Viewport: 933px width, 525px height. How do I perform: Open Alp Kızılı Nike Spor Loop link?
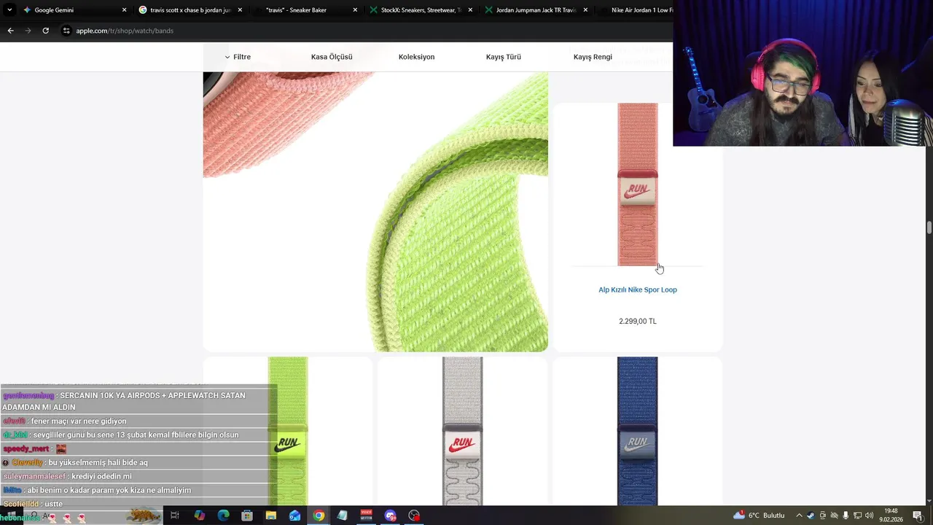point(638,289)
